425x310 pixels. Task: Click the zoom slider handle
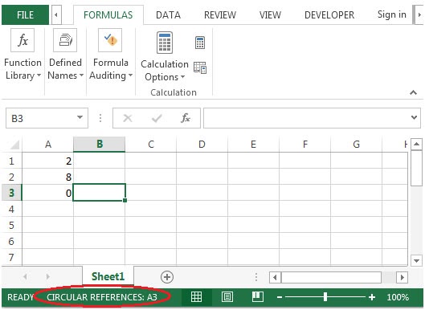coord(325,297)
